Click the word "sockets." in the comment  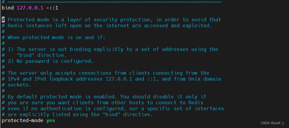(20, 85)
